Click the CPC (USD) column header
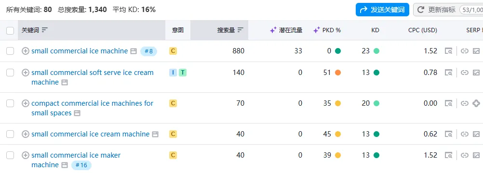The width and height of the screenshot is (483, 173). (423, 30)
